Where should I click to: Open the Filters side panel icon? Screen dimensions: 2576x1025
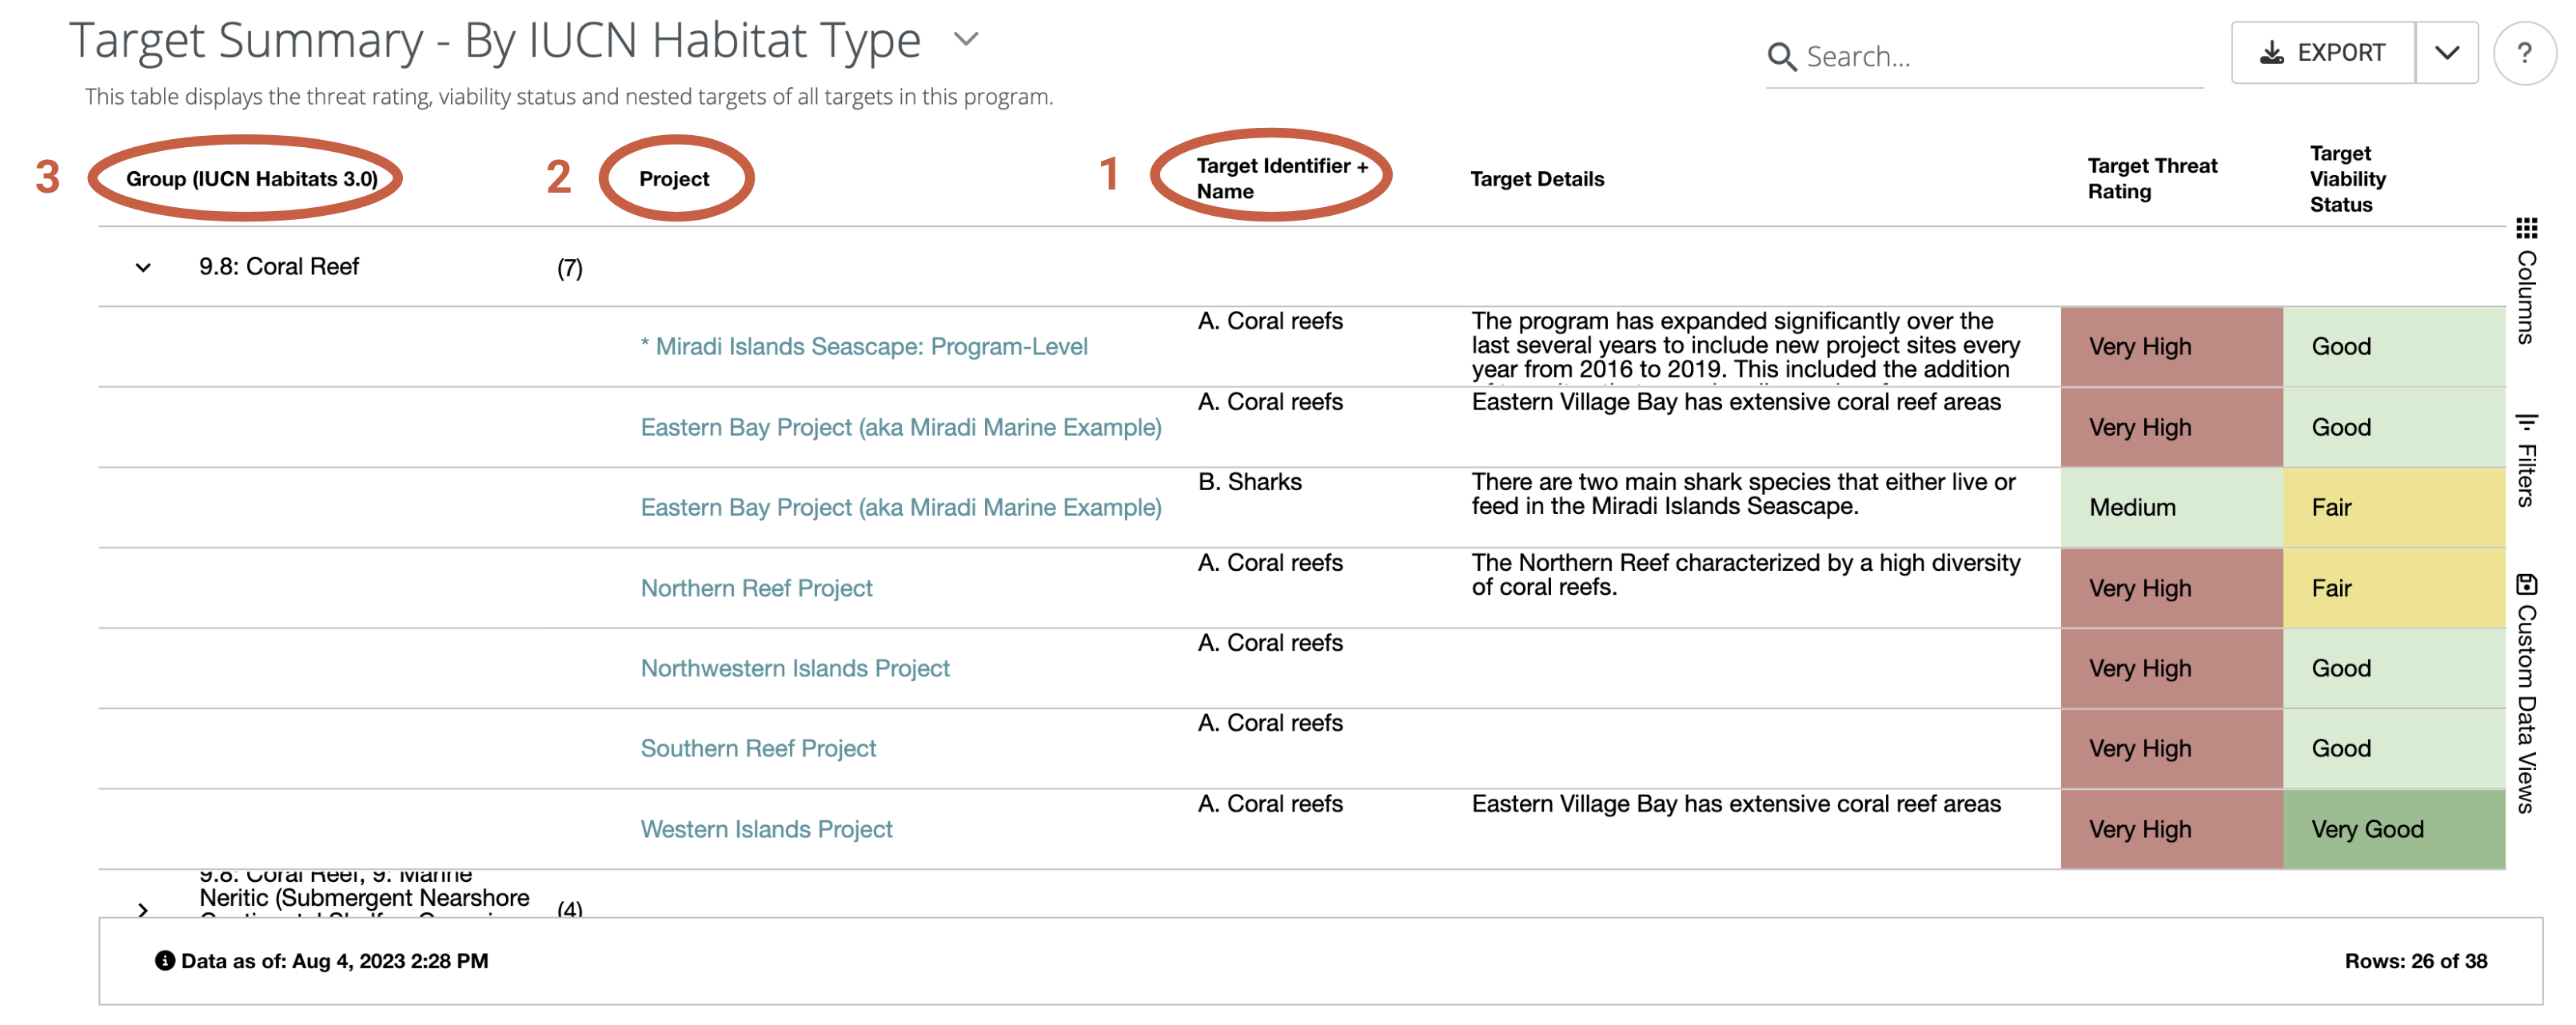tap(2526, 422)
